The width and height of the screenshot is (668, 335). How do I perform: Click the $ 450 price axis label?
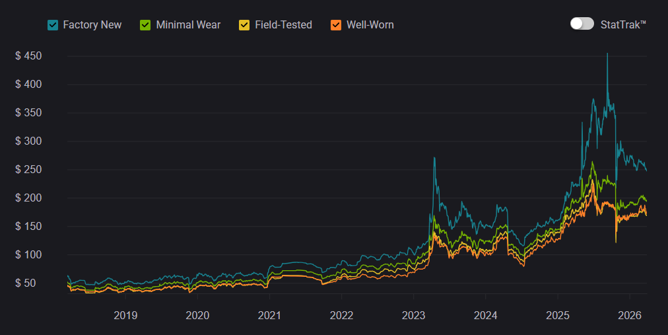[x=28, y=56]
